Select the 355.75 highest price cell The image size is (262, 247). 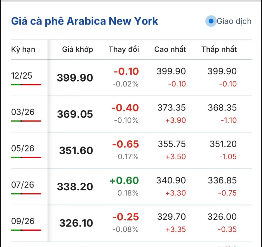pos(172,145)
